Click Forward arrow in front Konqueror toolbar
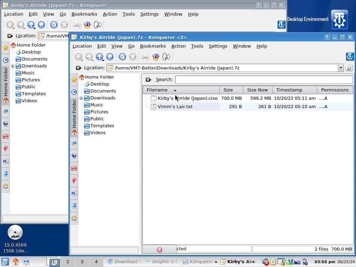 click(89, 57)
